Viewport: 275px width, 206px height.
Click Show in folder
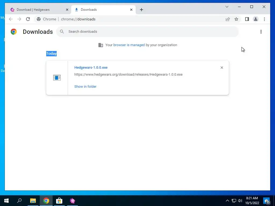coord(85,87)
